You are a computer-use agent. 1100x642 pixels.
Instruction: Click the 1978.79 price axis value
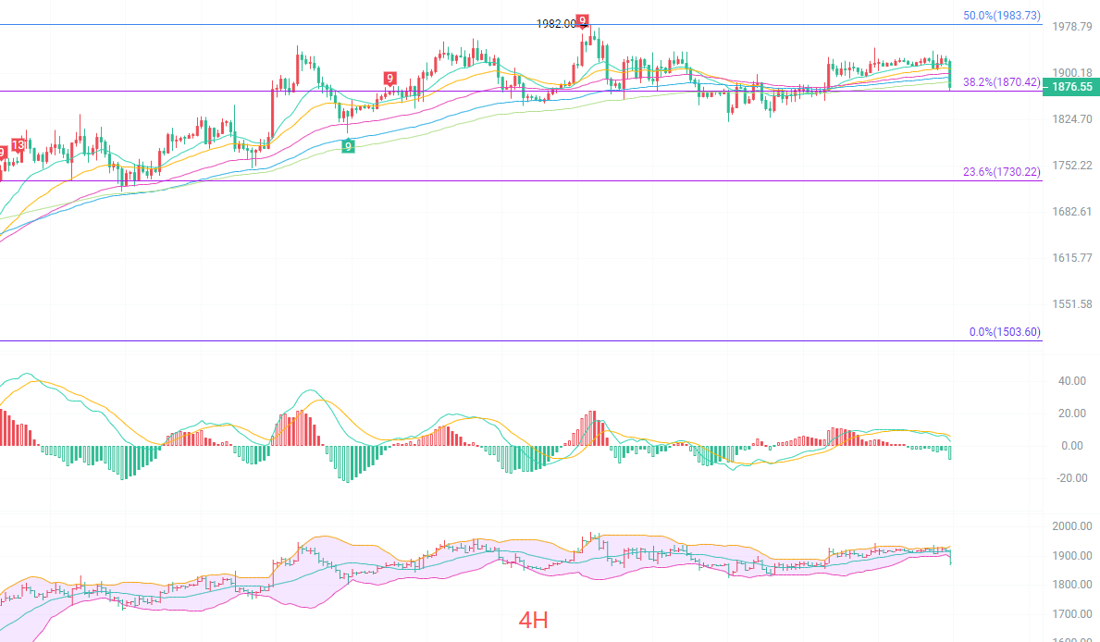click(x=1072, y=27)
